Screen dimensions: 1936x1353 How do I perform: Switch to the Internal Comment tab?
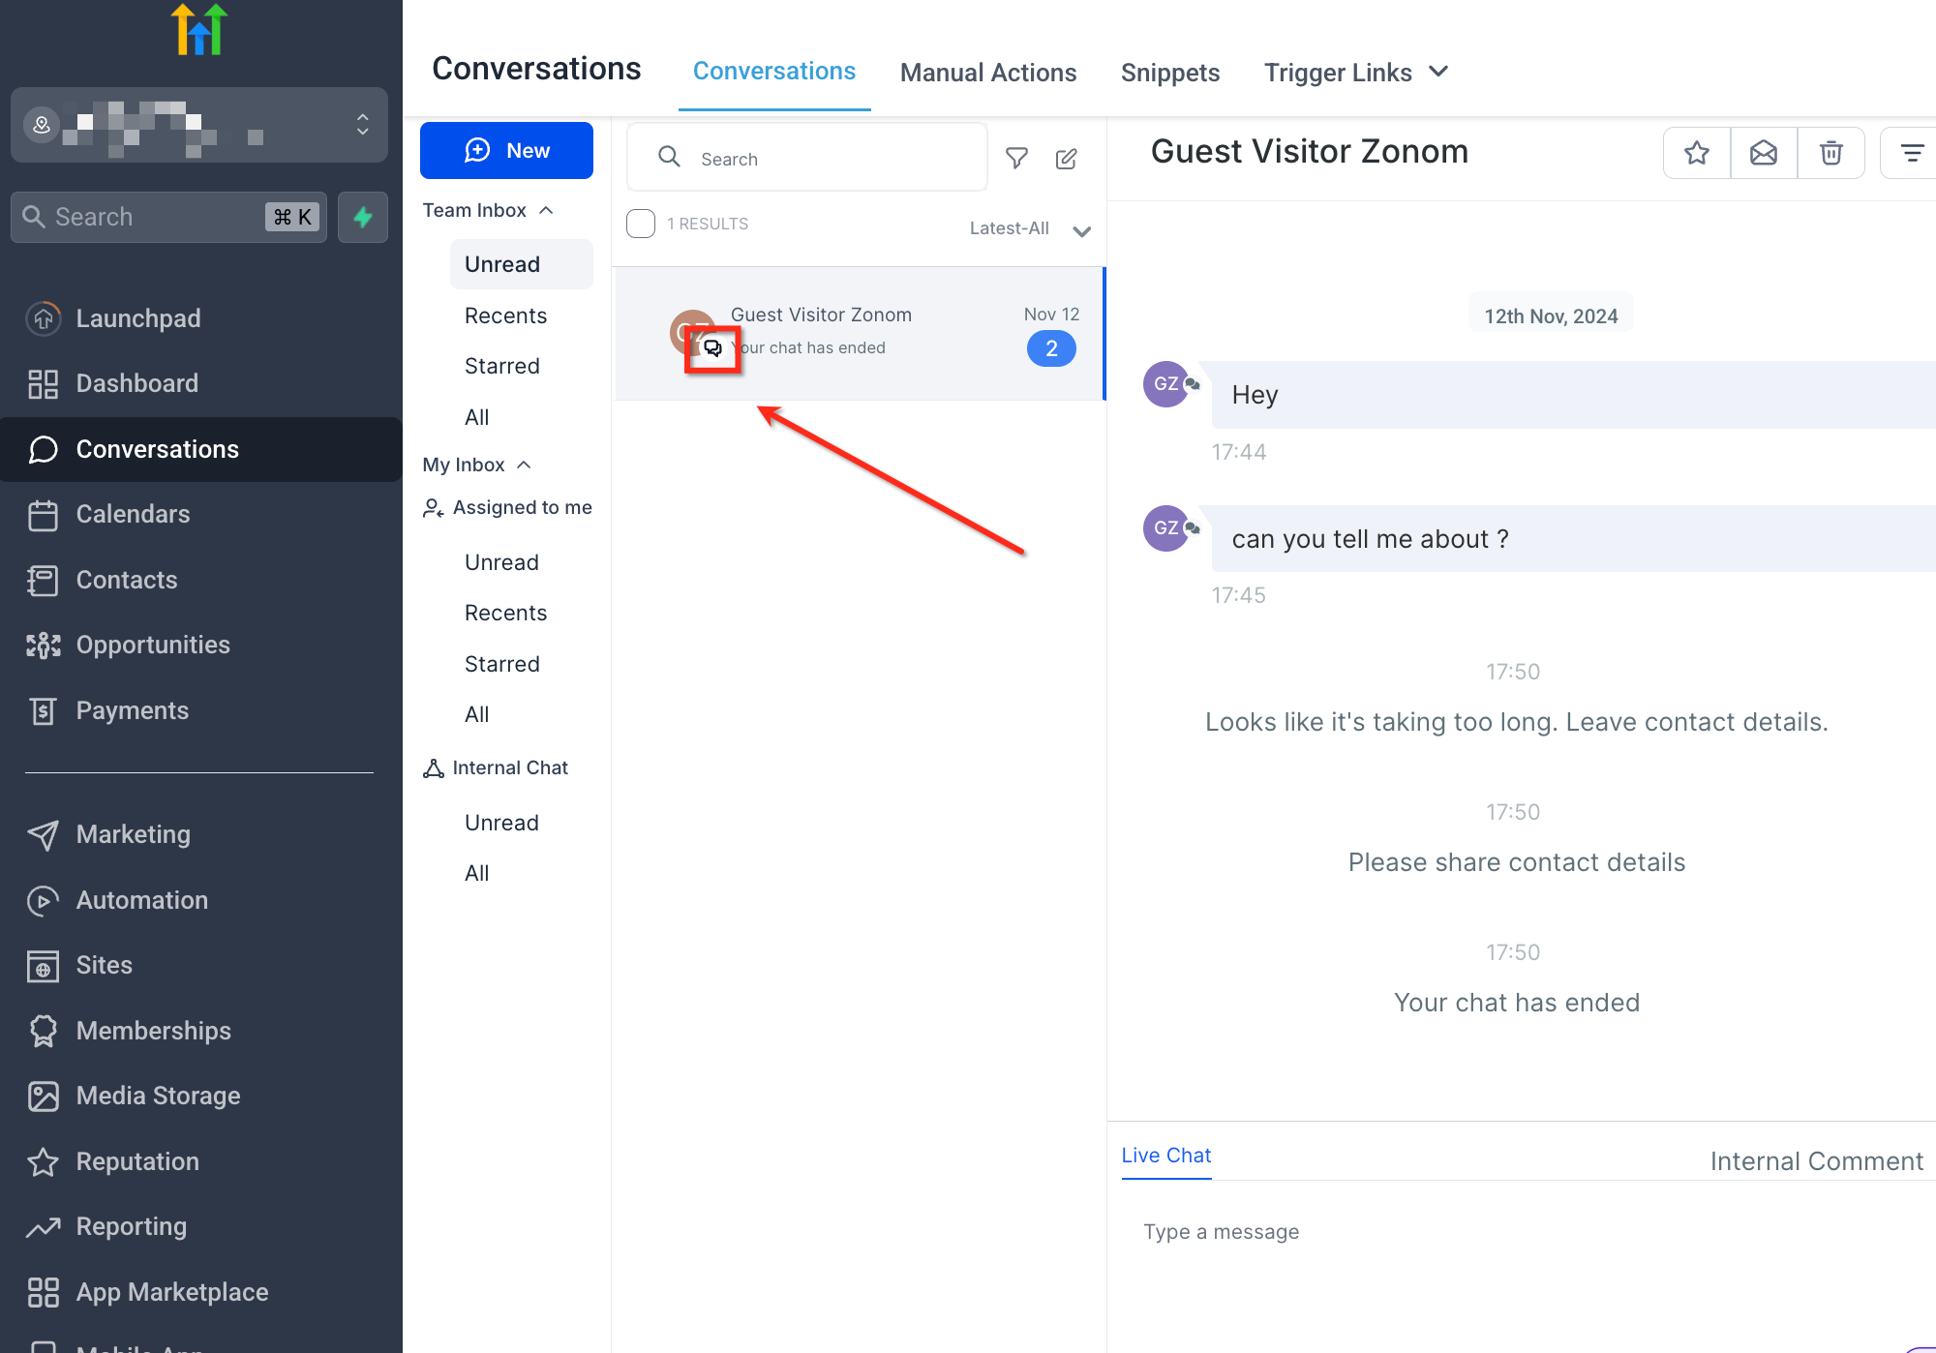[x=1816, y=1161]
